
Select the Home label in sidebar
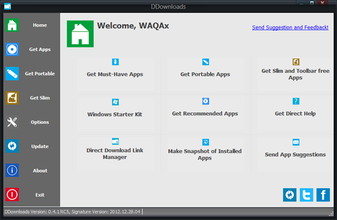(x=40, y=25)
